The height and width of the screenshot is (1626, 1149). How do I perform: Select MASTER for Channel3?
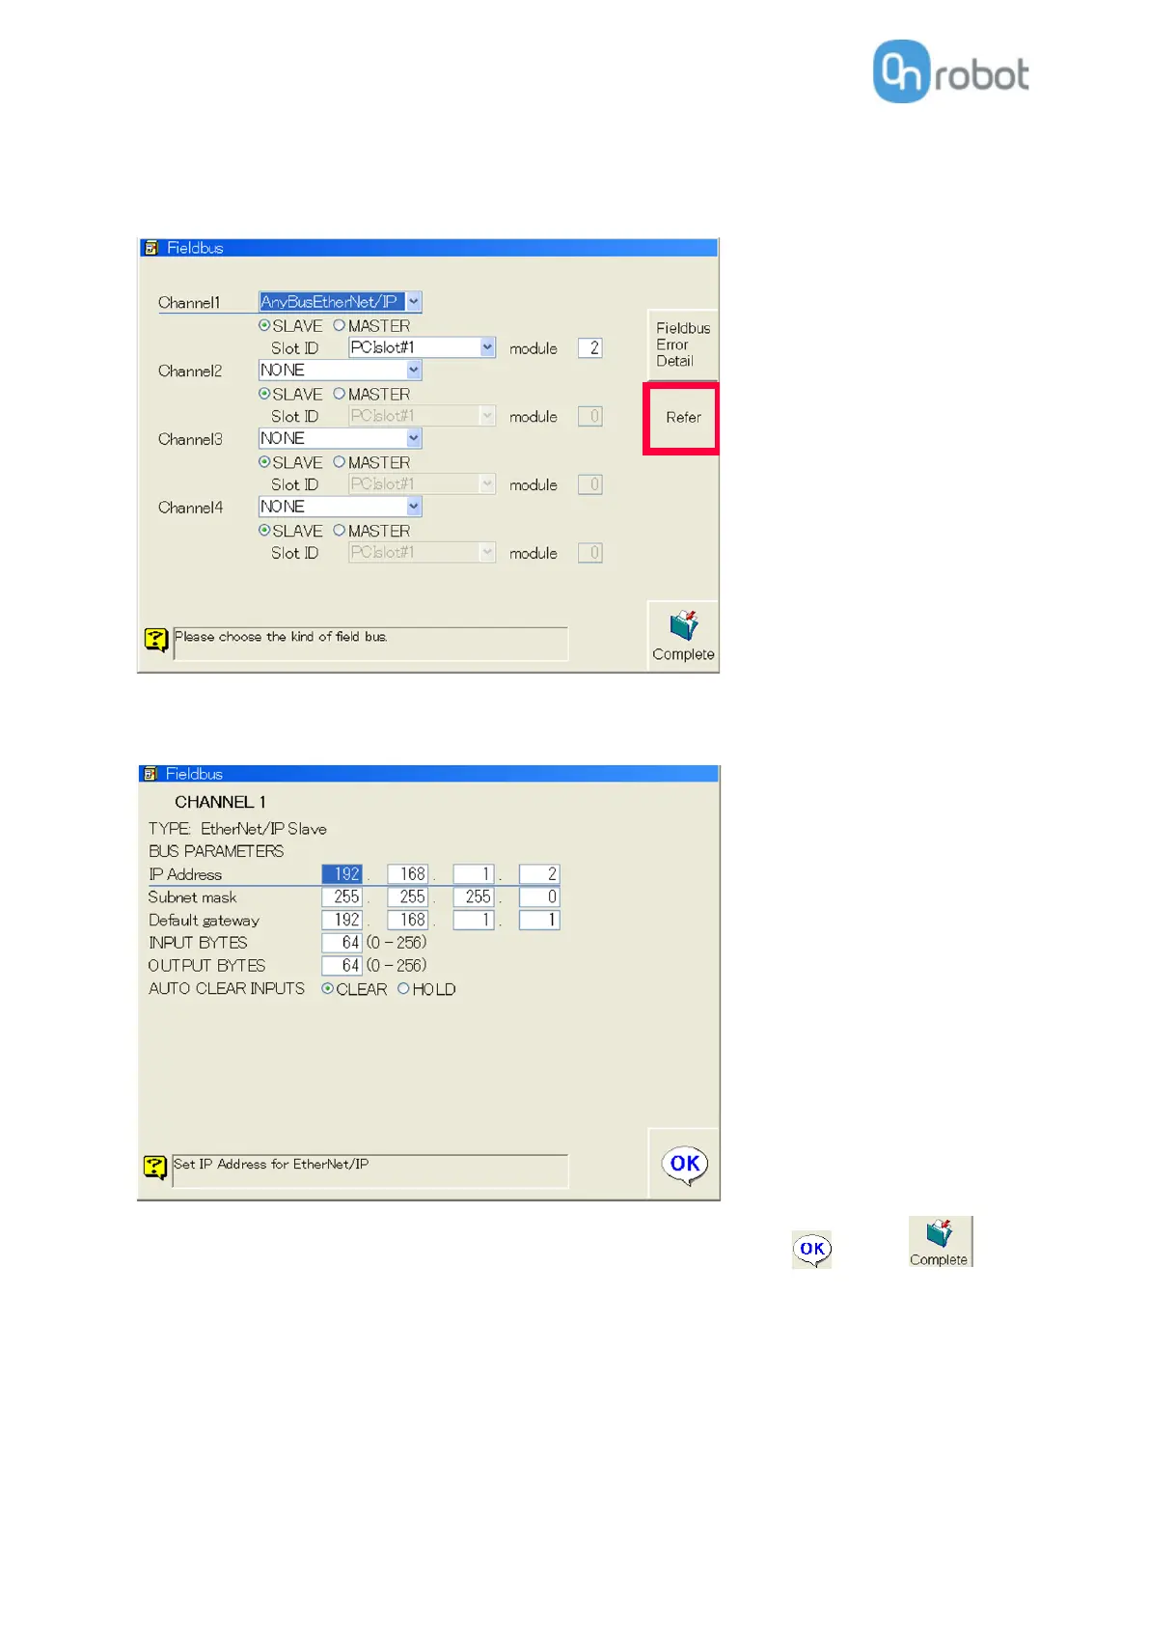coord(340,463)
